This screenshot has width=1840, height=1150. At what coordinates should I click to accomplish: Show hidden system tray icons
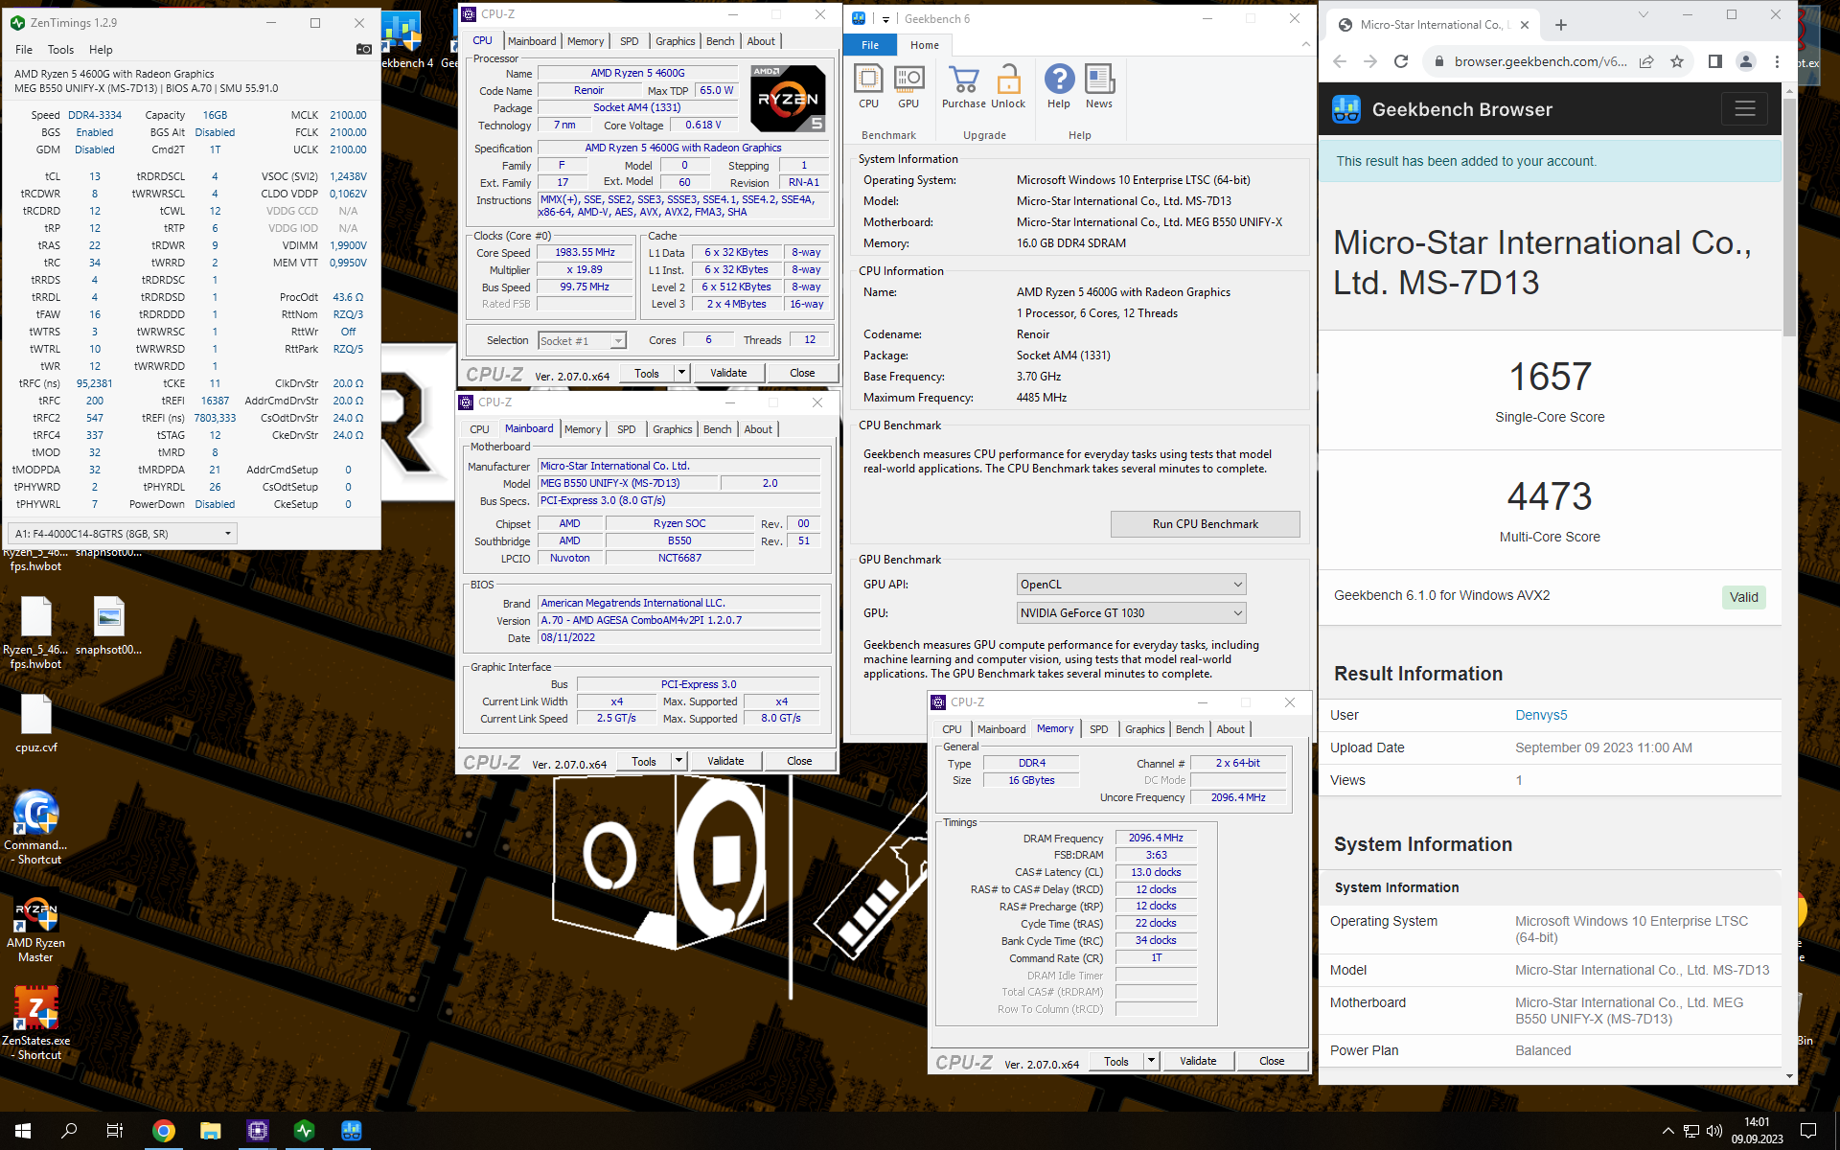click(1667, 1131)
